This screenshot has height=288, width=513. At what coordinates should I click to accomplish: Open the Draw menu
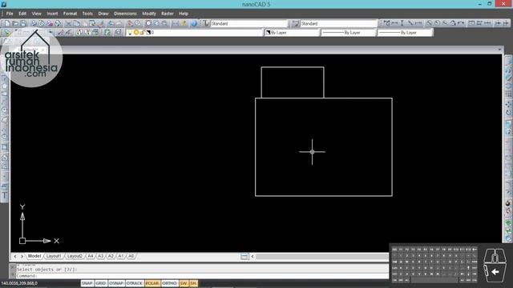pos(103,14)
